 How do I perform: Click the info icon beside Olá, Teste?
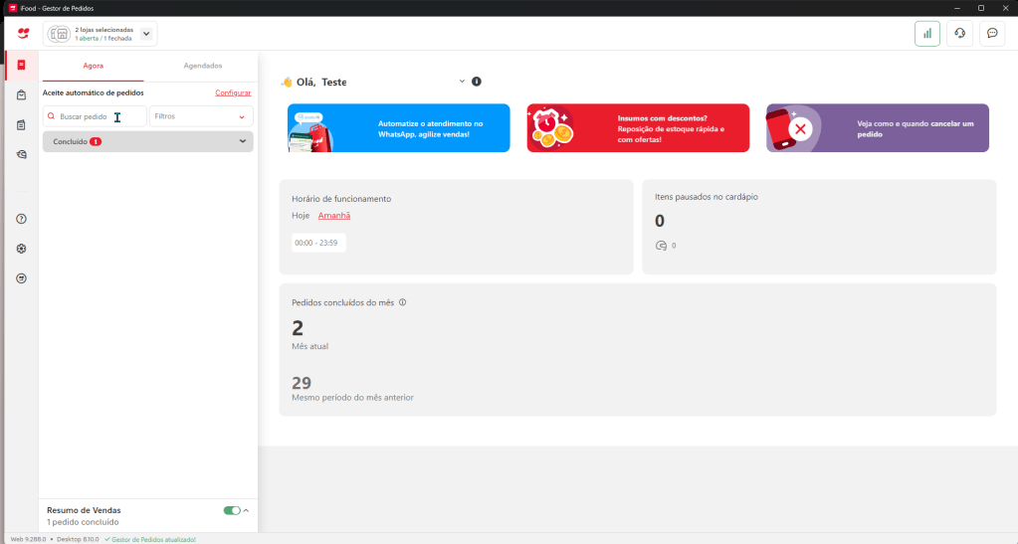477,82
